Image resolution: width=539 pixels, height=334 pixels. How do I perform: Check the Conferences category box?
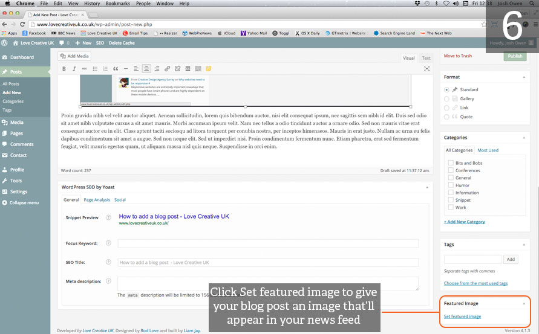[x=450, y=170]
